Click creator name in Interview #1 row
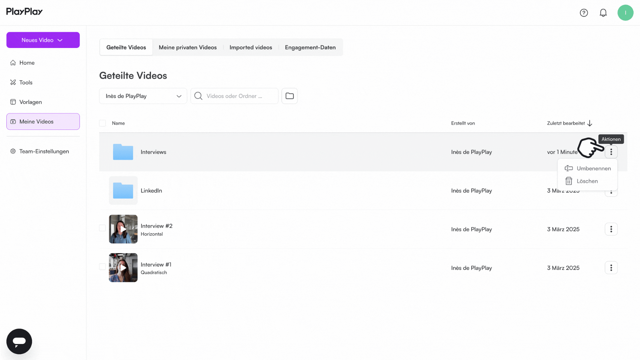Image resolution: width=640 pixels, height=360 pixels. click(x=472, y=268)
